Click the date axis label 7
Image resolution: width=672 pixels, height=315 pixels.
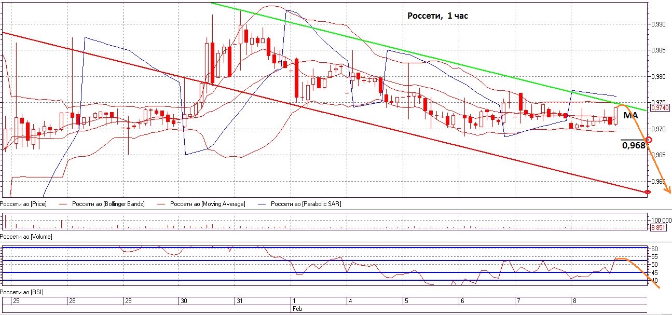tap(517, 301)
